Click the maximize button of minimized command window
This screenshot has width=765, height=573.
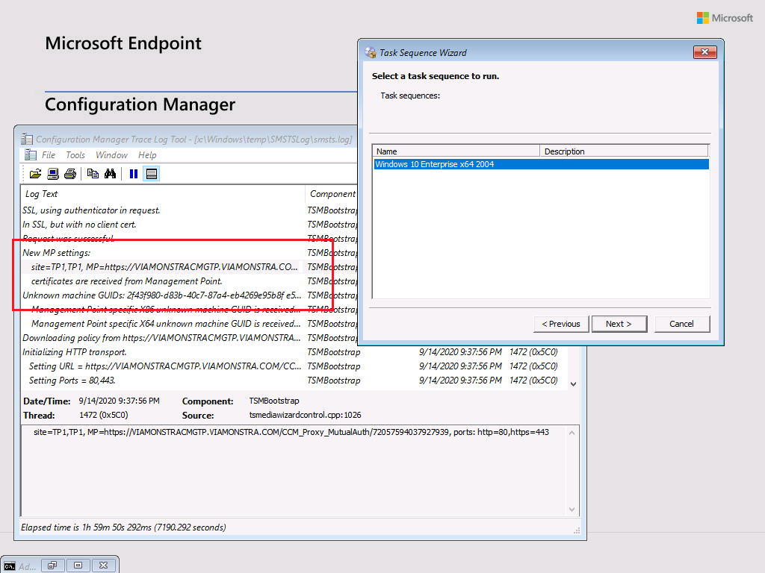(x=78, y=566)
